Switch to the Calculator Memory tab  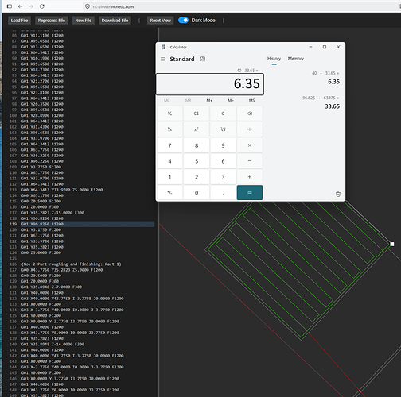(296, 59)
